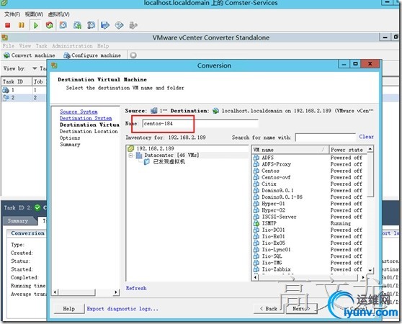Open the Converter Task menu
The width and height of the screenshot is (402, 324).
pyautogui.click(x=41, y=46)
